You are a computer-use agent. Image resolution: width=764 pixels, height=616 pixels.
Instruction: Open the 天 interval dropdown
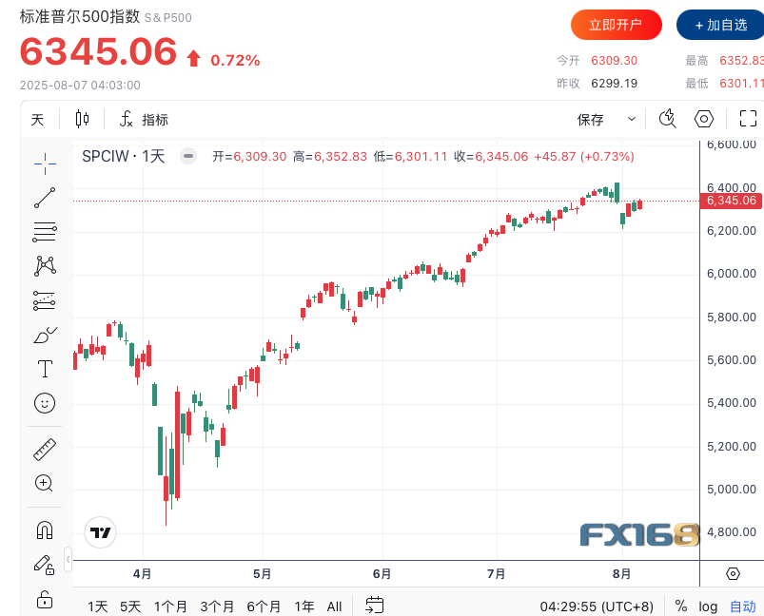tap(37, 119)
